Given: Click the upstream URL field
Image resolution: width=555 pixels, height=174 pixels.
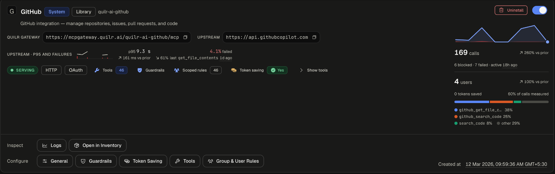Looking at the screenshot, I should click(x=271, y=37).
